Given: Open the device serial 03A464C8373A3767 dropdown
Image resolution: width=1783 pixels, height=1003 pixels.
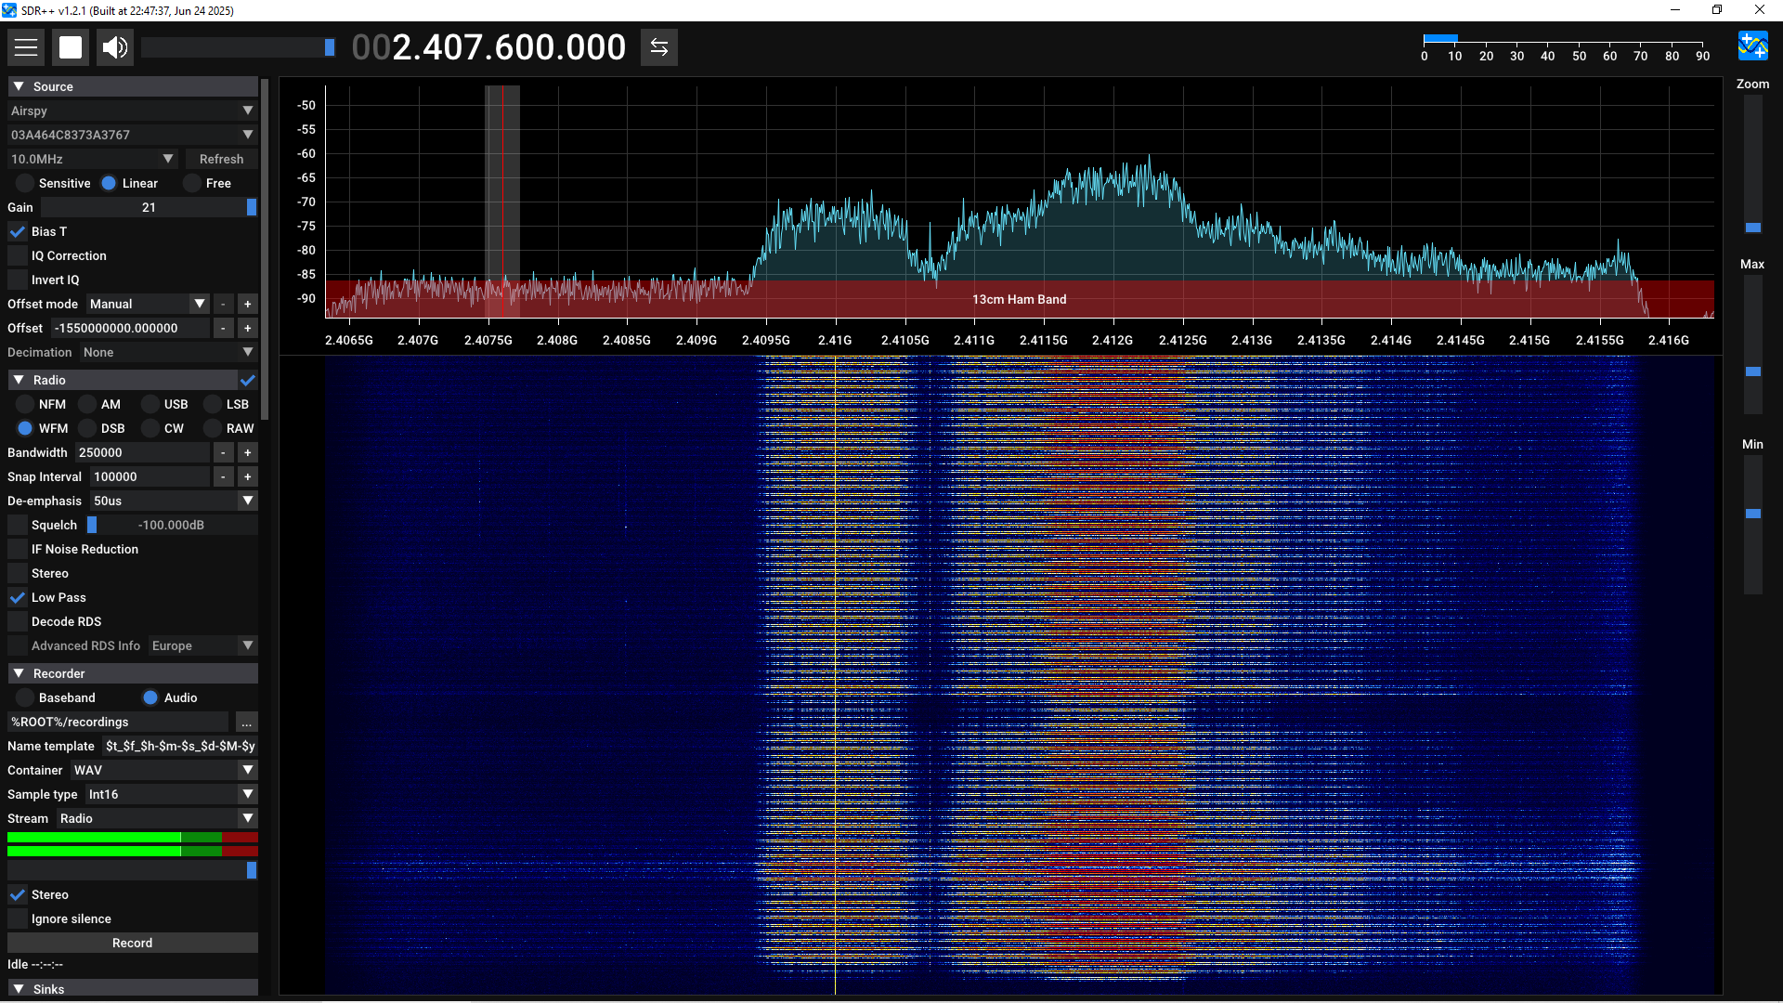Looking at the screenshot, I should click(133, 135).
